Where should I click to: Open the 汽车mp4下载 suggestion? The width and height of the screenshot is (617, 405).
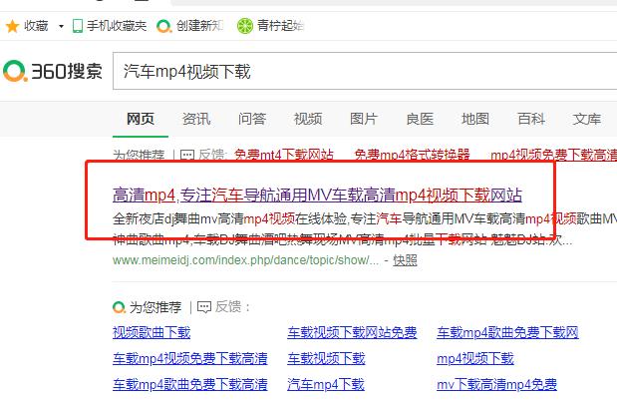[326, 384]
